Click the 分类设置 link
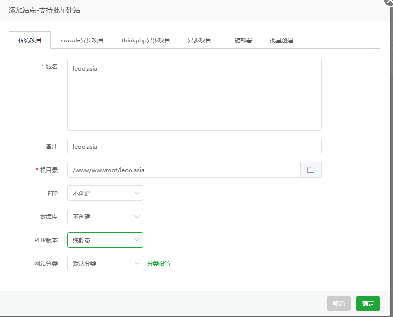 (x=159, y=264)
